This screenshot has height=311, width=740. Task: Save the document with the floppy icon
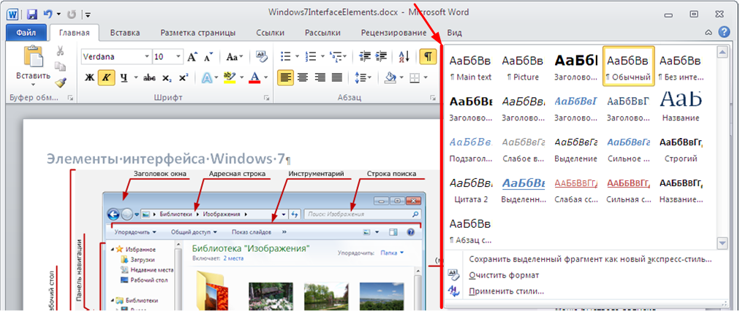point(31,14)
